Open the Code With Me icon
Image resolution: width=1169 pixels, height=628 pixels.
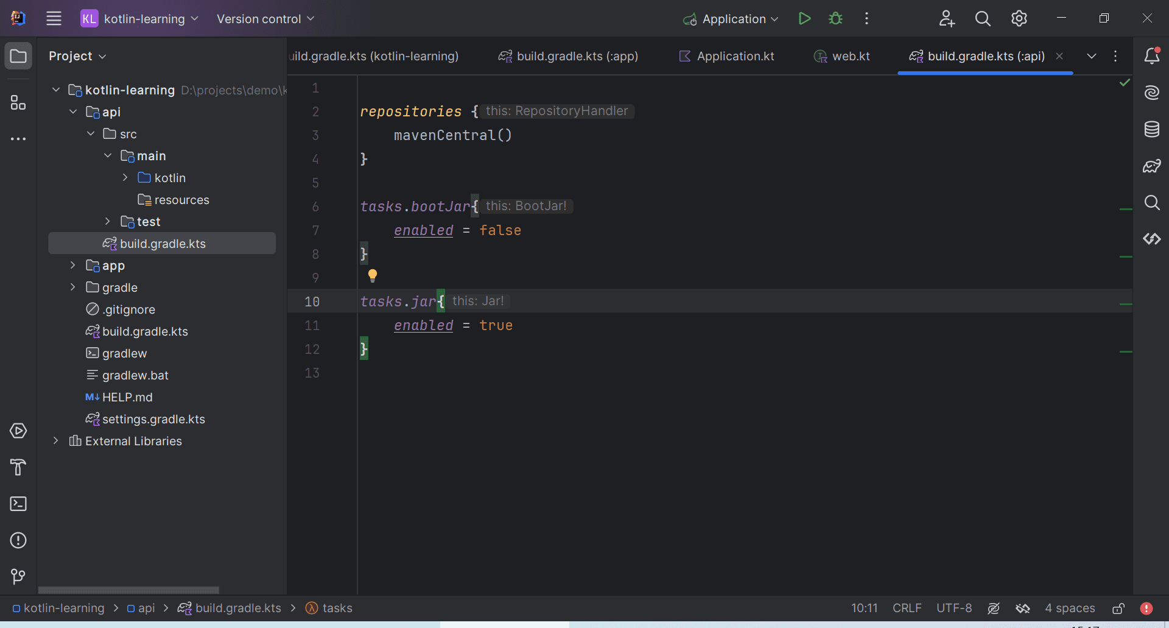click(946, 18)
